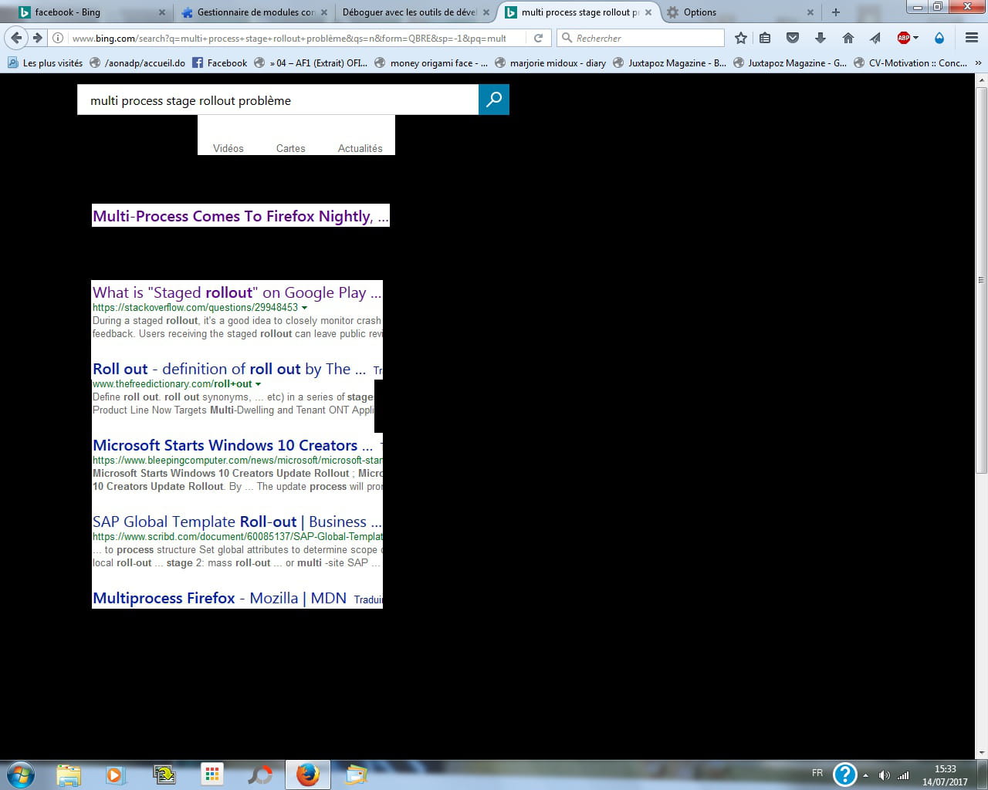988x790 pixels.
Task: Open What is Staged rollout result
Action: click(x=237, y=292)
